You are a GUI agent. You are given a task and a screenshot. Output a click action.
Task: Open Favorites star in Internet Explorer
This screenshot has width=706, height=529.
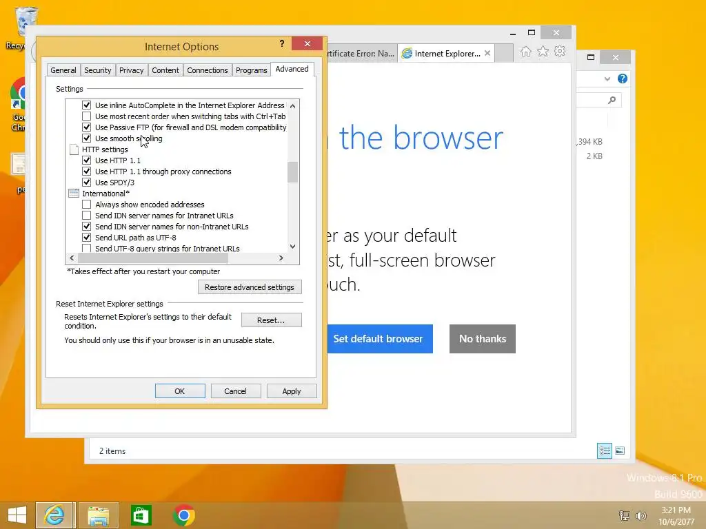[543, 51]
